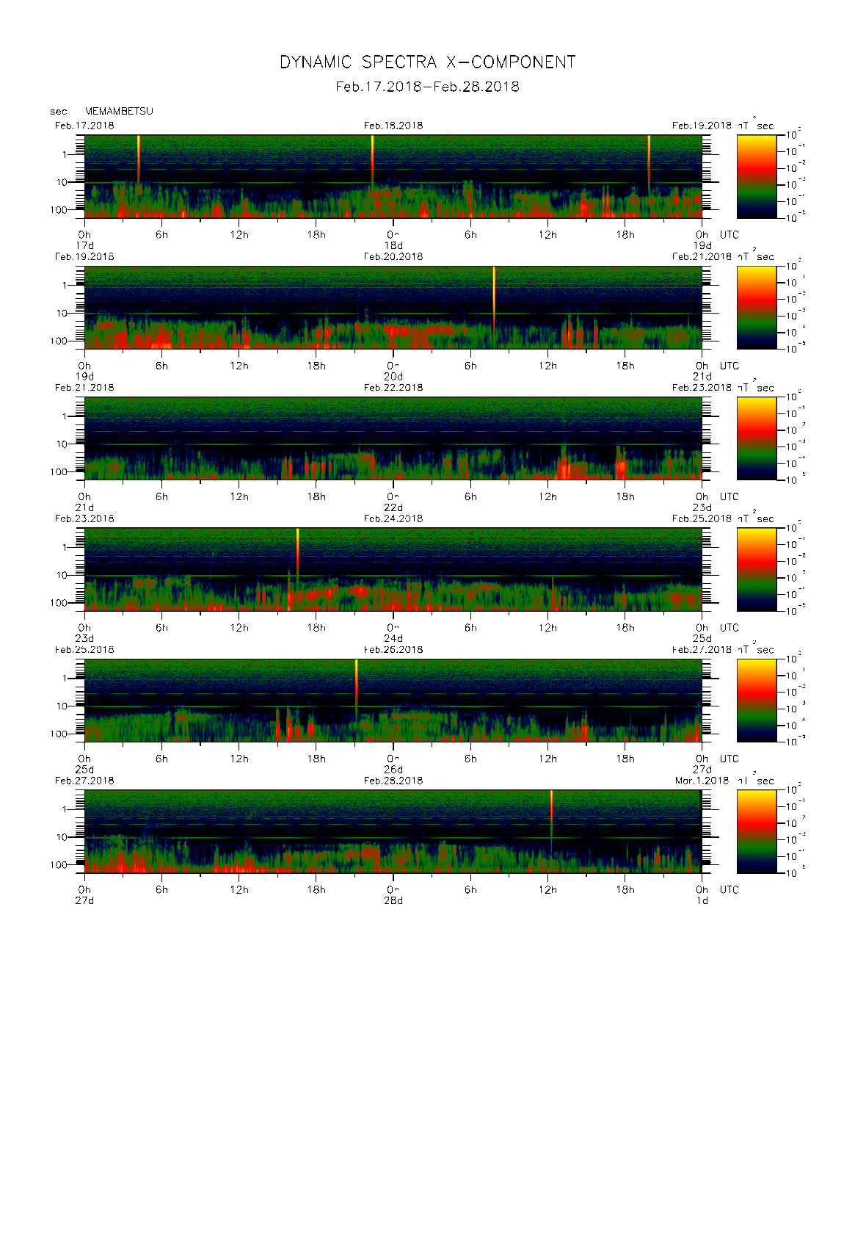Image resolution: width=855 pixels, height=1233 pixels.
Task: Select the Feb.23–Feb.24 spectrogram panel
Action: coord(393,569)
